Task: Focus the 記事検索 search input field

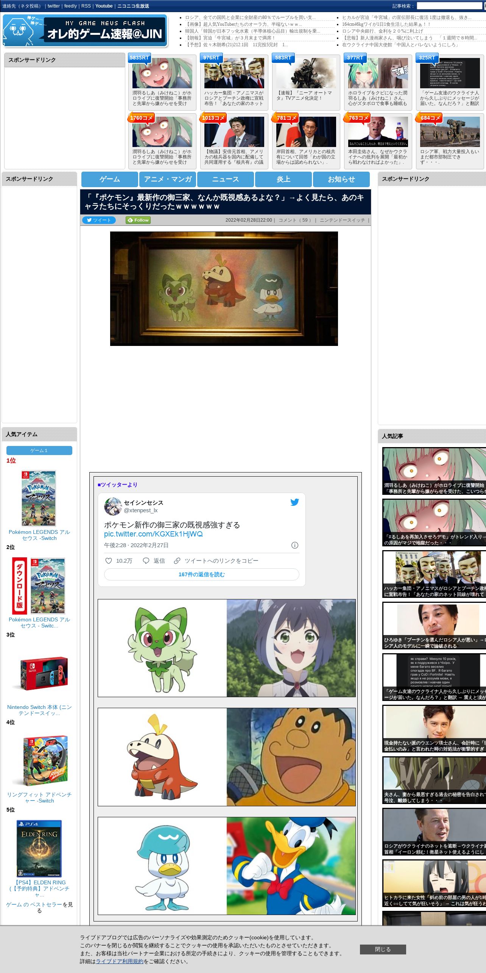Action: click(x=449, y=6)
